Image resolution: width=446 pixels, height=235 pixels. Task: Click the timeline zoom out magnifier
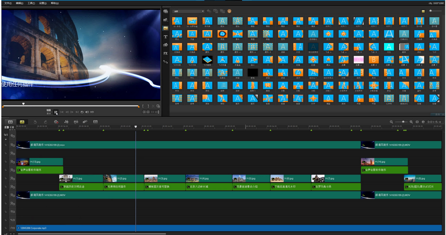391,122
